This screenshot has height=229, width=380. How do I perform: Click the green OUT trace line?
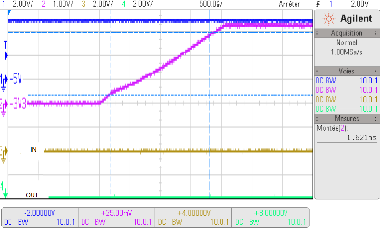tap(180, 198)
